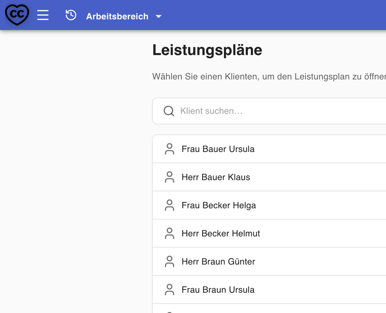Open Herr Becker Helmut's entry
Screen dimensions: 386x313
coord(269,233)
